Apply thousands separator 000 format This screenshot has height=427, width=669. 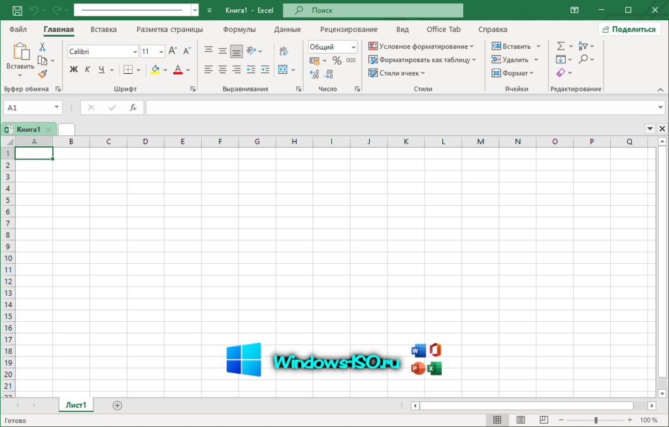(x=351, y=61)
